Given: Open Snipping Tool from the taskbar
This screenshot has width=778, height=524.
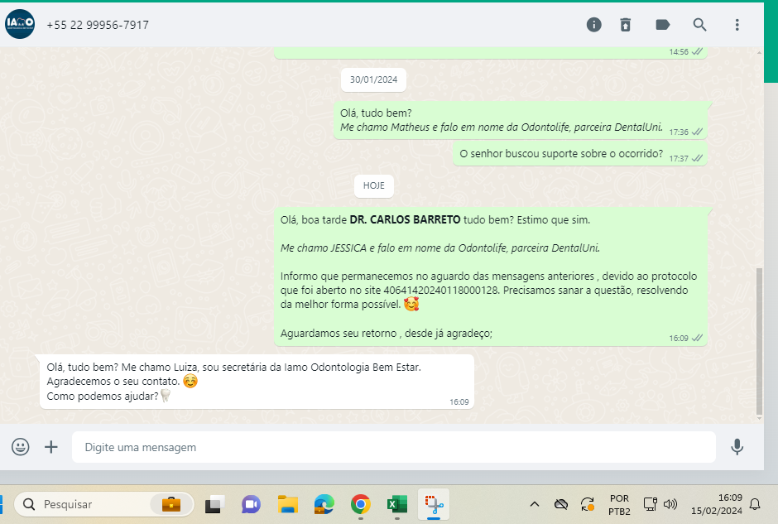Looking at the screenshot, I should 434,505.
